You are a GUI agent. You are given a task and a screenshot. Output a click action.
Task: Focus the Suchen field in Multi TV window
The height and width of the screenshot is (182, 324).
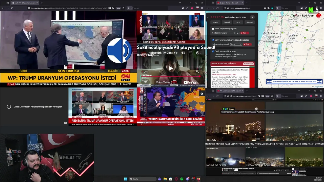(x=150, y=8)
